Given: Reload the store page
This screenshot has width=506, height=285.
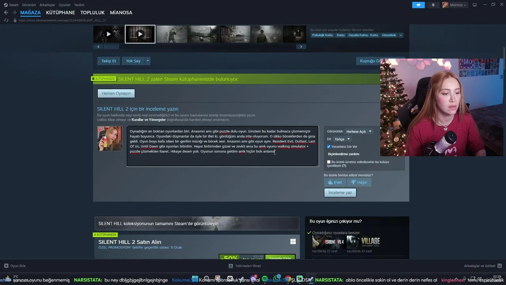Looking at the screenshot, I should [6, 20].
